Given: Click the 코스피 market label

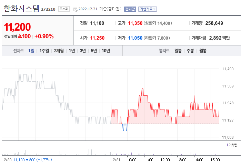Looking at the screenshot, I should [x=64, y=9].
